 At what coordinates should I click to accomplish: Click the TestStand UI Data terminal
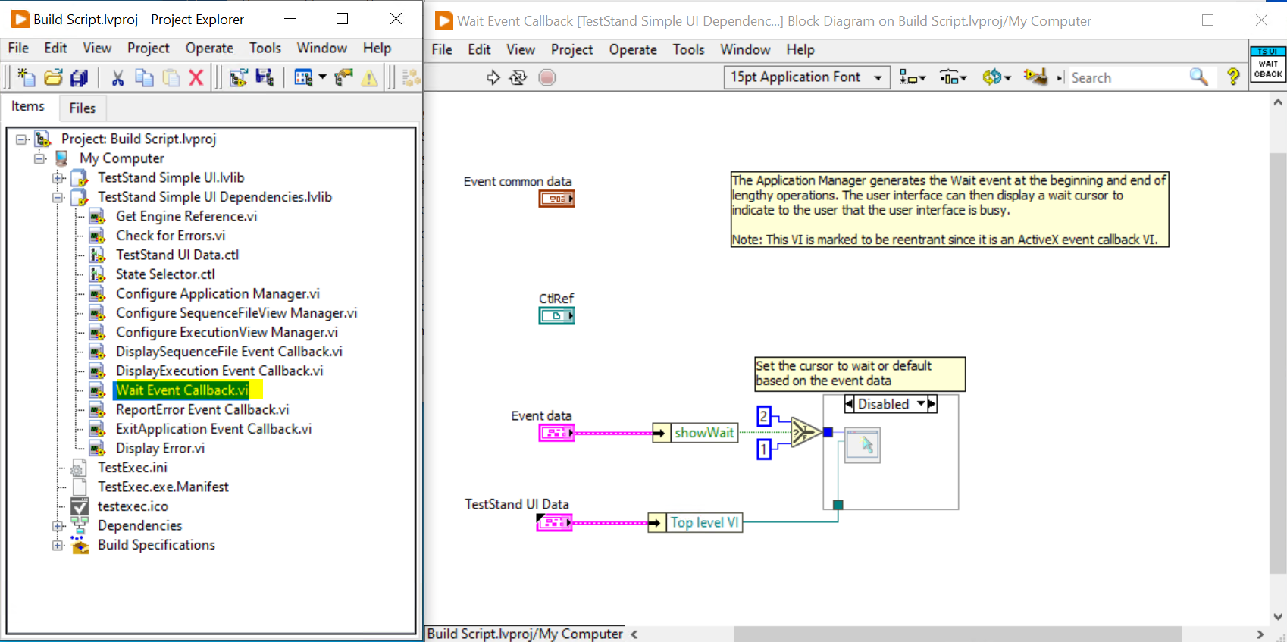click(554, 522)
